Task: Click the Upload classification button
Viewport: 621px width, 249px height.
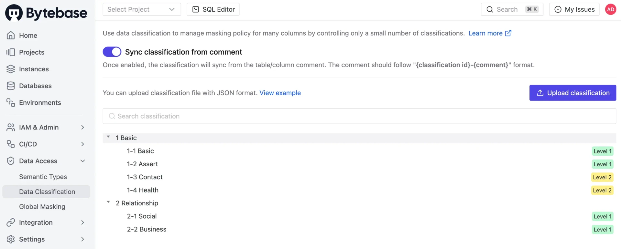Action: pyautogui.click(x=572, y=93)
